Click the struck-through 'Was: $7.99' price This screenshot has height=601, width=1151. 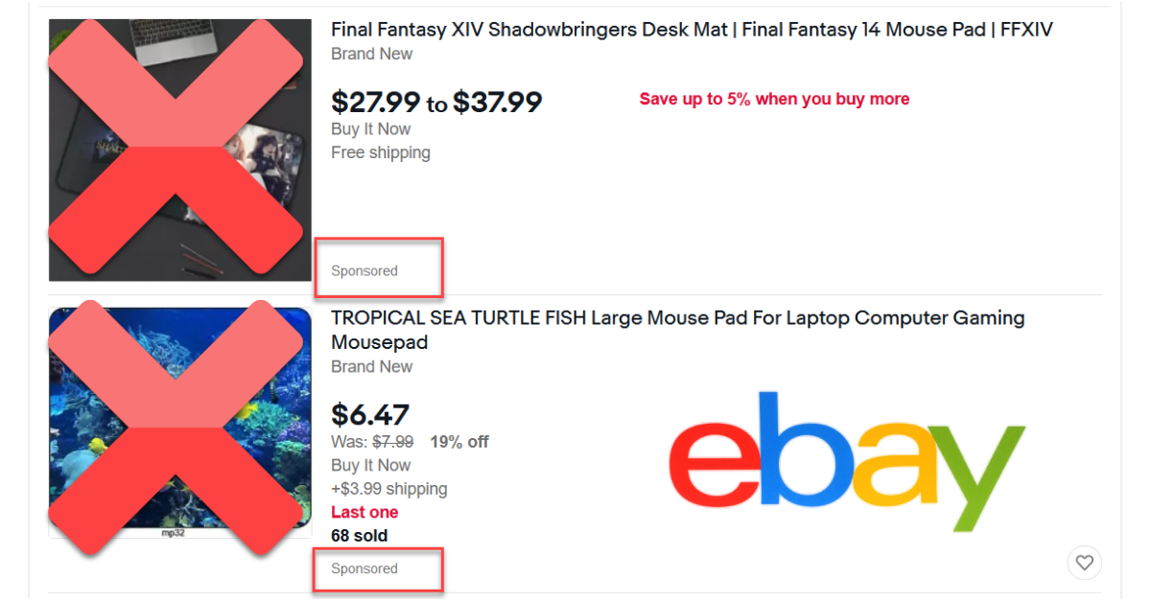(372, 442)
